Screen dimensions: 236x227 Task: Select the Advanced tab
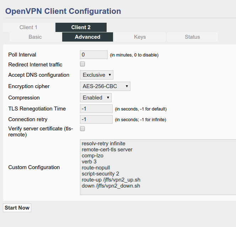pos(87,37)
